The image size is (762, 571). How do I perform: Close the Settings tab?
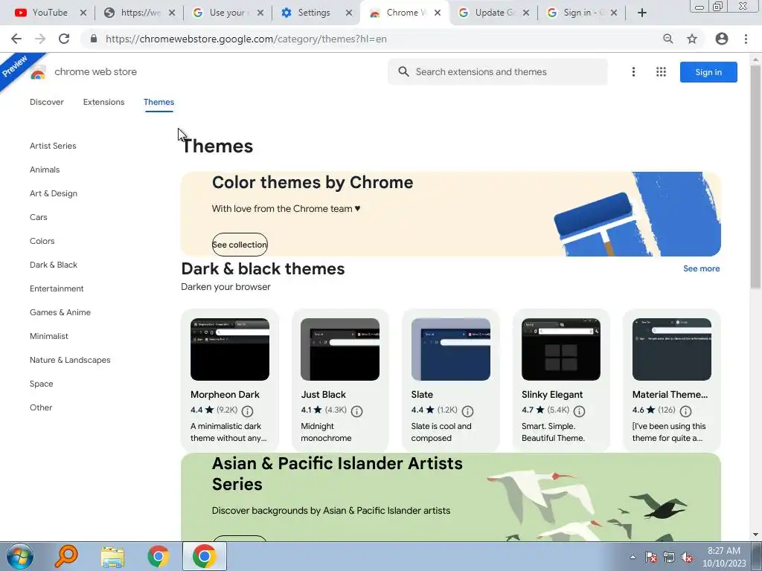[349, 13]
